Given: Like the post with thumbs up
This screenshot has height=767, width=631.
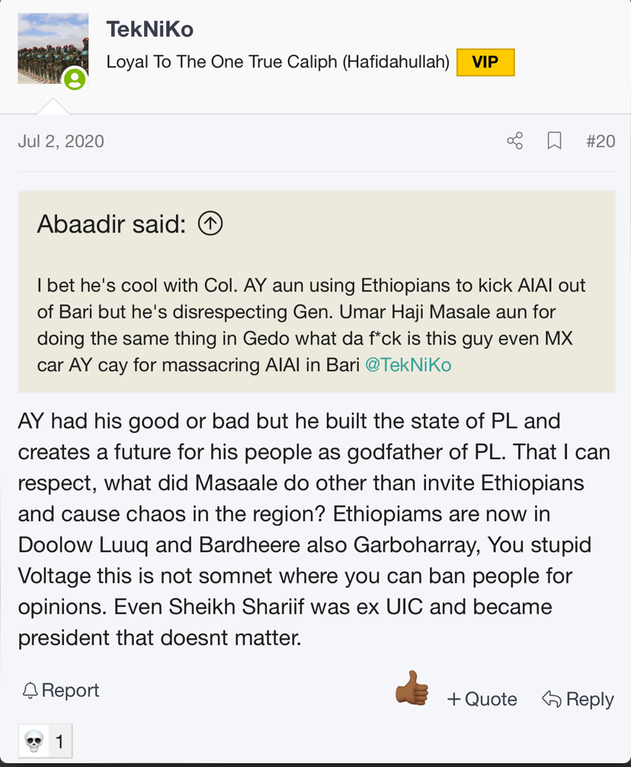Looking at the screenshot, I should click(x=412, y=688).
